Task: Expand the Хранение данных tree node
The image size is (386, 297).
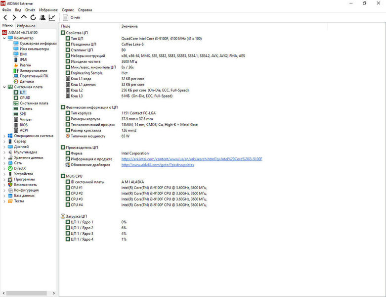Action: click(x=4, y=157)
